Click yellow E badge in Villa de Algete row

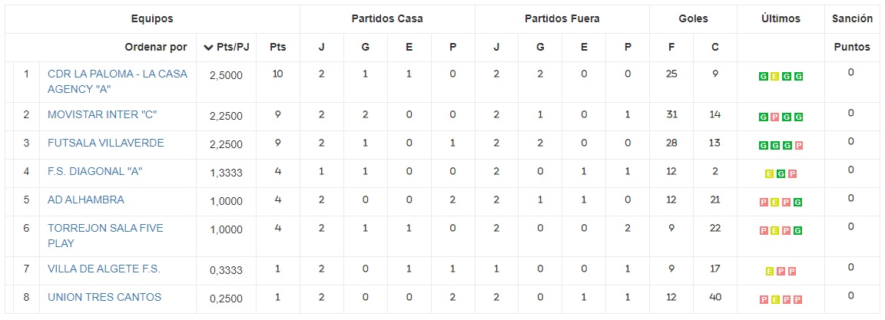tap(770, 271)
